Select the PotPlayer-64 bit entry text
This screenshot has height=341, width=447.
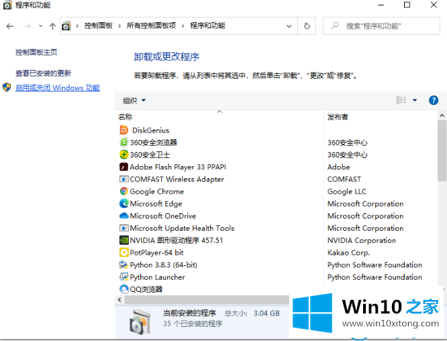click(x=156, y=253)
